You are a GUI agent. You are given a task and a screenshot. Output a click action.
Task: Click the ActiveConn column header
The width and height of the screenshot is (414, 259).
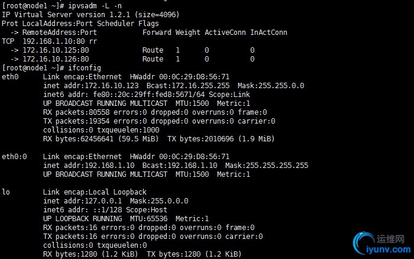[x=225, y=33]
